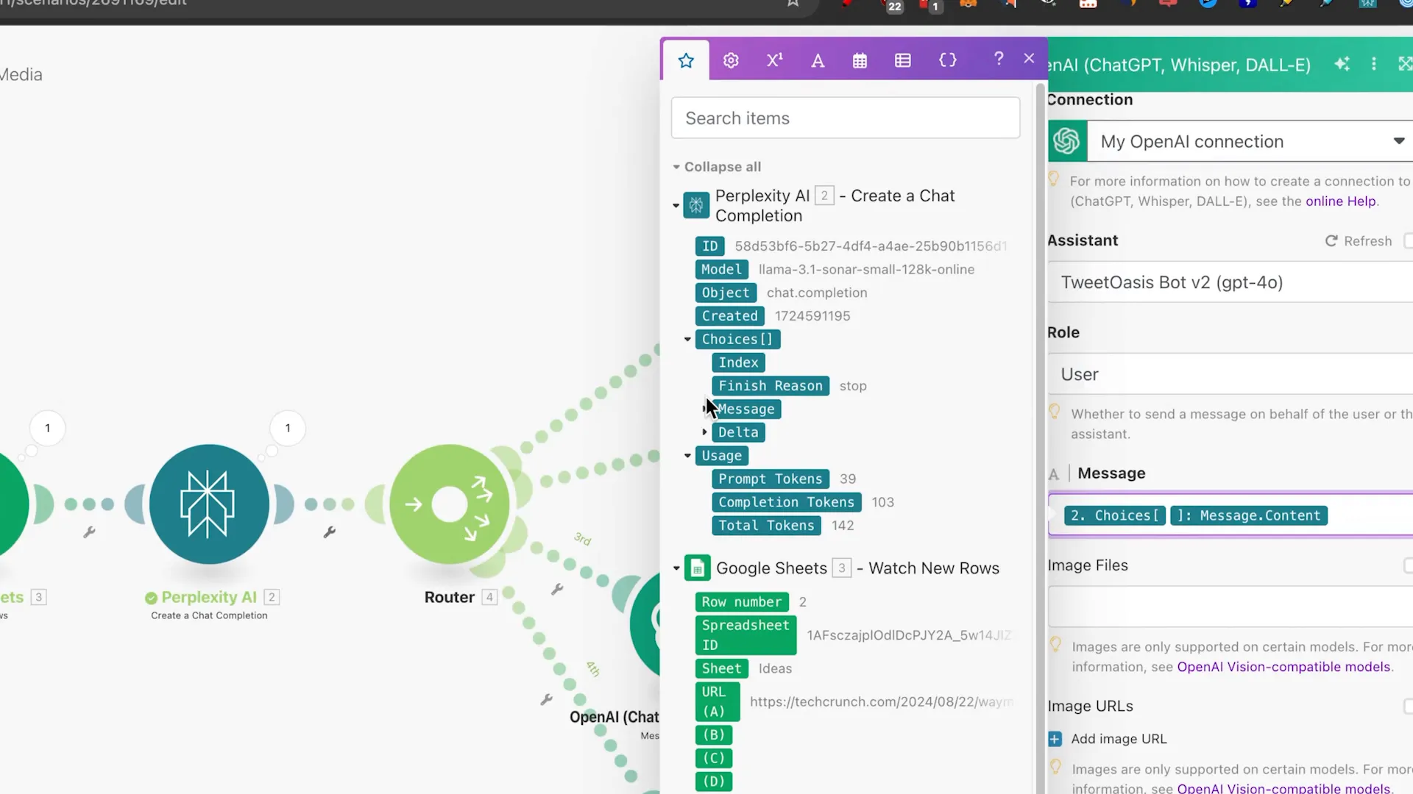
Task: Insert the Prompt Tokens pill
Action: click(x=771, y=479)
